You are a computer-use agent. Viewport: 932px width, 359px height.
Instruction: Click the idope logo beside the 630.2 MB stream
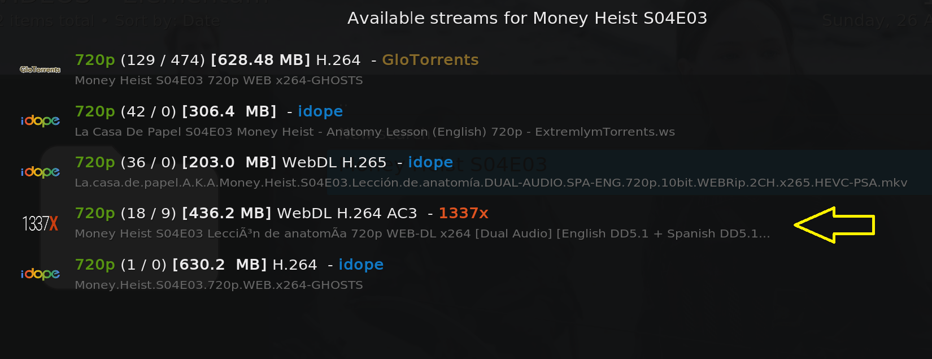pyautogui.click(x=40, y=274)
